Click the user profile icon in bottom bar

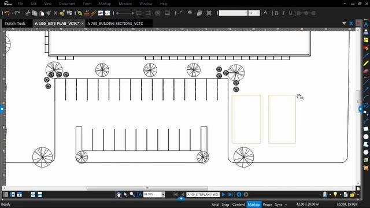click(325, 194)
